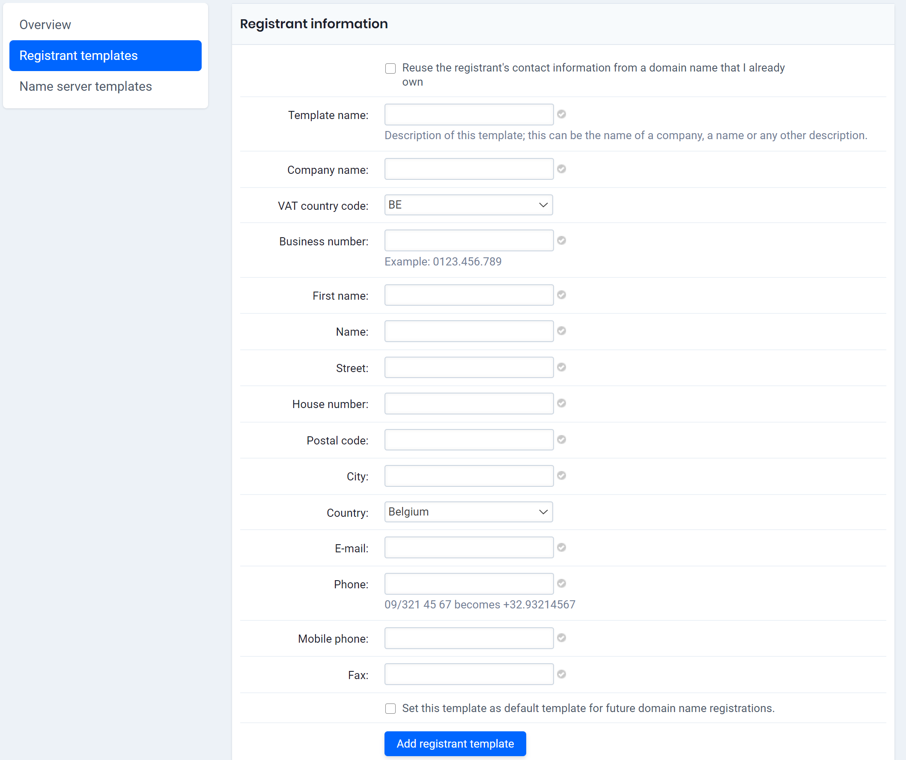Click the checkmark icon next to Postal code
The width and height of the screenshot is (906, 760).
[x=561, y=440]
